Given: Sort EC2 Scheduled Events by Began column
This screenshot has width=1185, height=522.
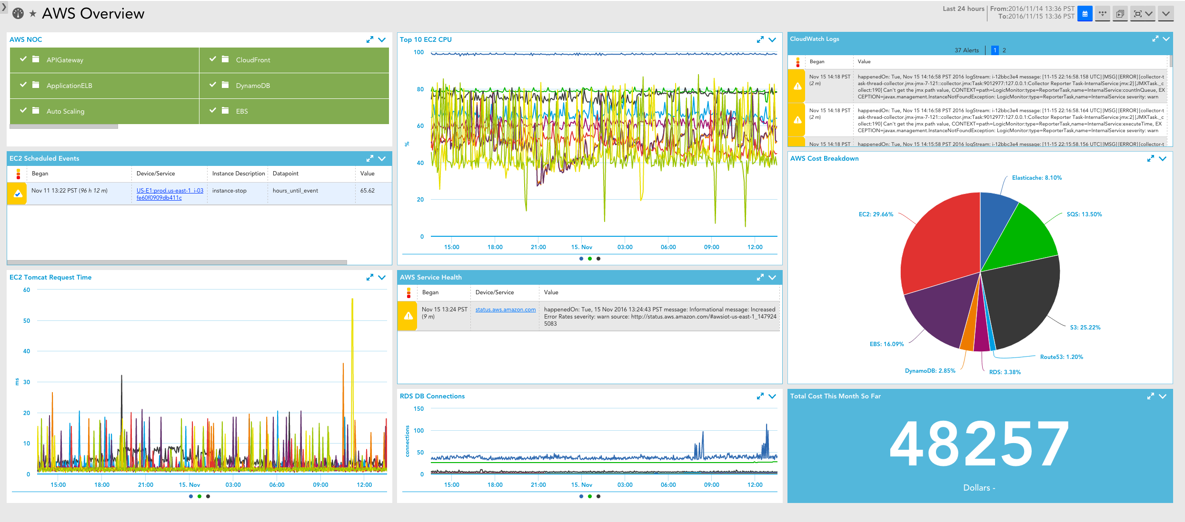Looking at the screenshot, I should tap(40, 174).
